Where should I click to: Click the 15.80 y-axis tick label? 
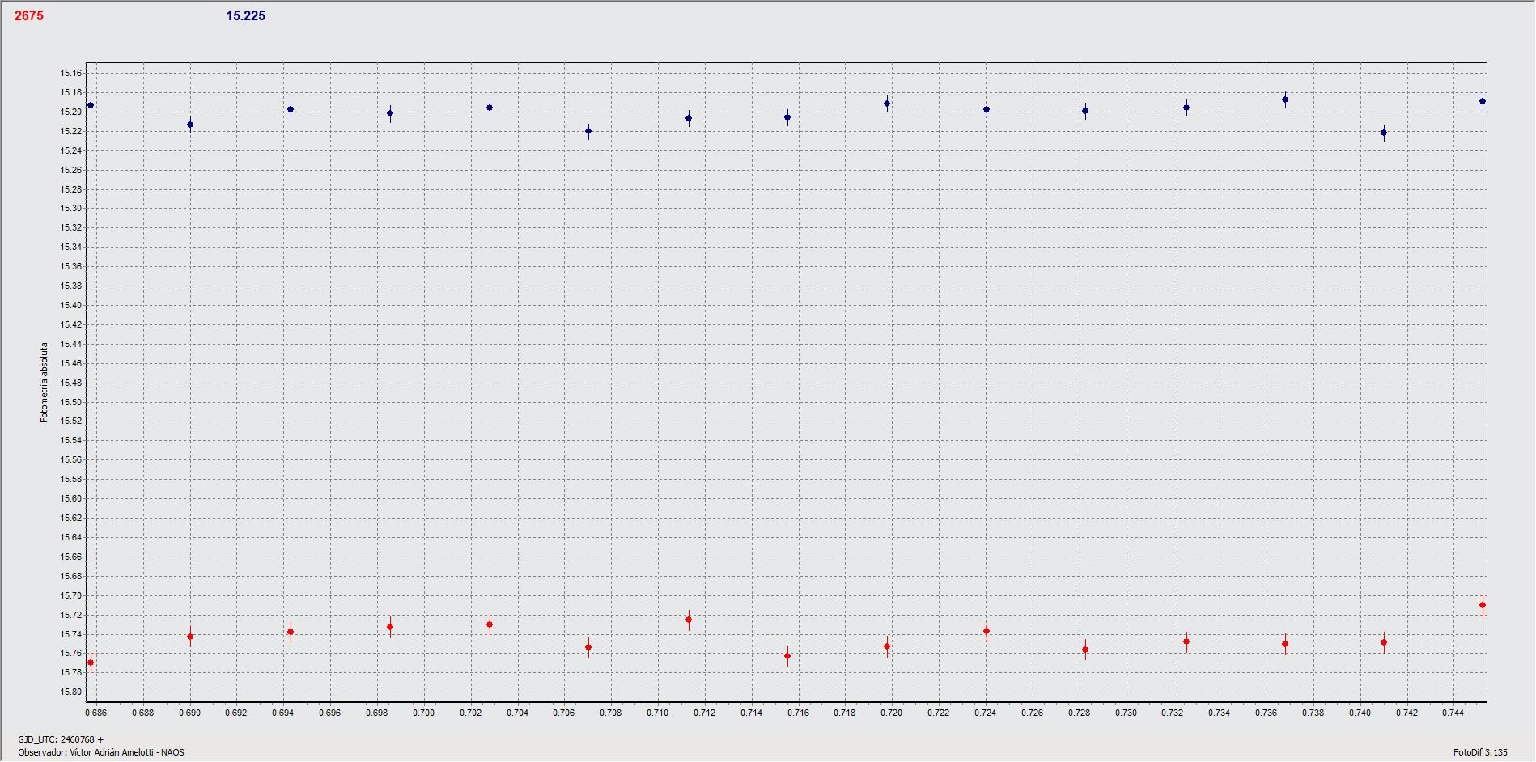[x=71, y=692]
